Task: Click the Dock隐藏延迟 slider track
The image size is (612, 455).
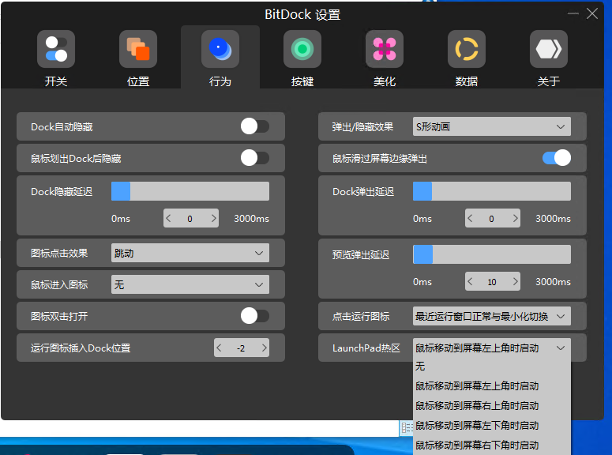Action: (190, 191)
